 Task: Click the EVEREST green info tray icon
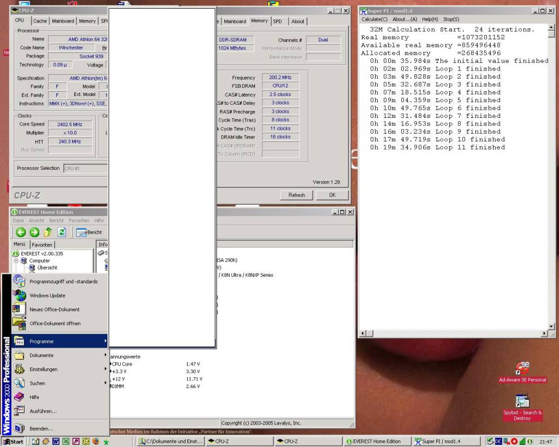pos(530,442)
